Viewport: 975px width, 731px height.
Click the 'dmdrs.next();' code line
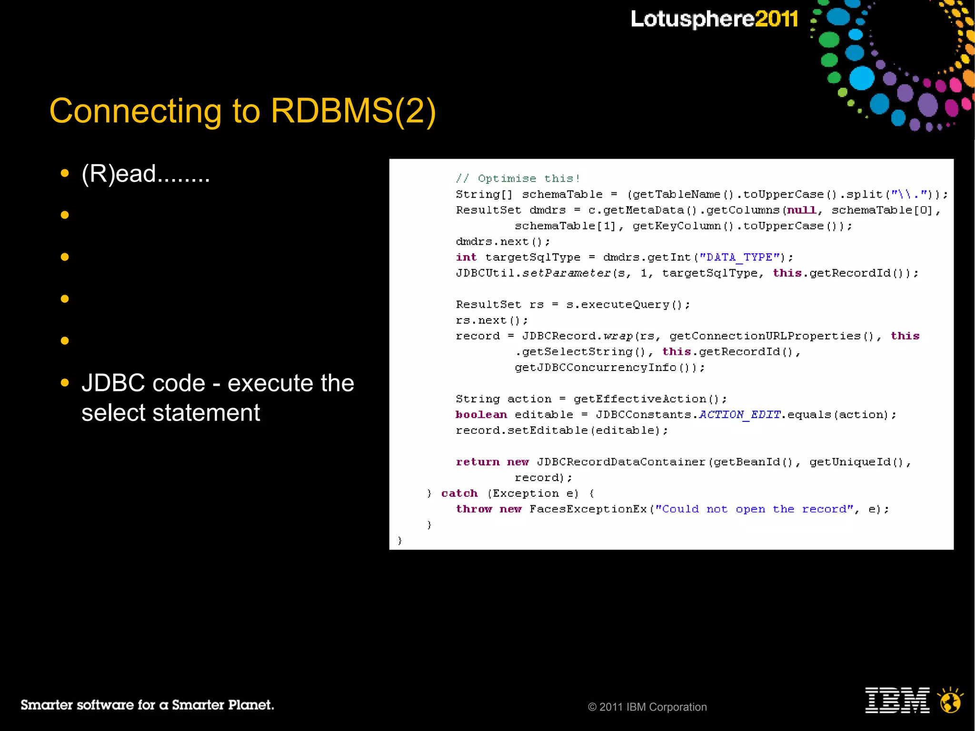[503, 241]
